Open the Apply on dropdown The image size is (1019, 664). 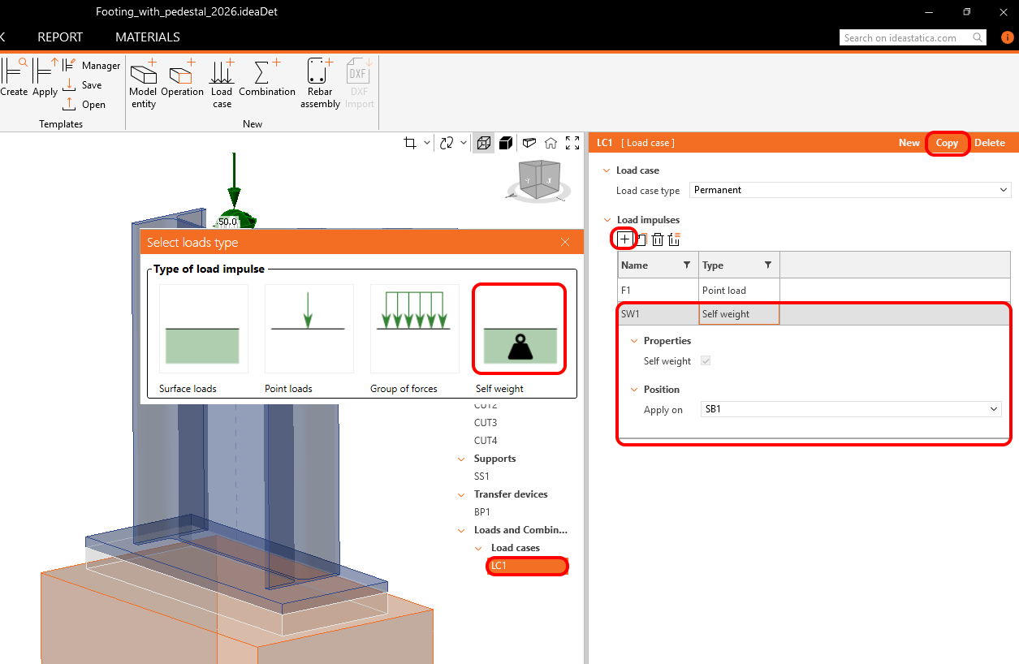[x=850, y=410]
